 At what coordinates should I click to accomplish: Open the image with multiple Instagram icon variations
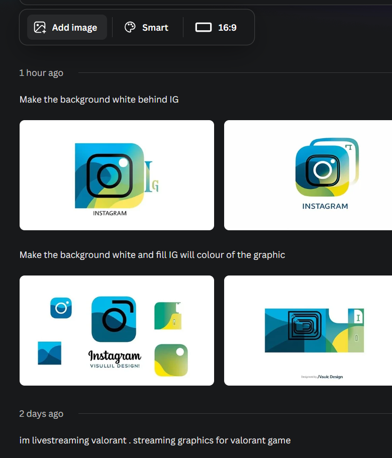pos(117,330)
